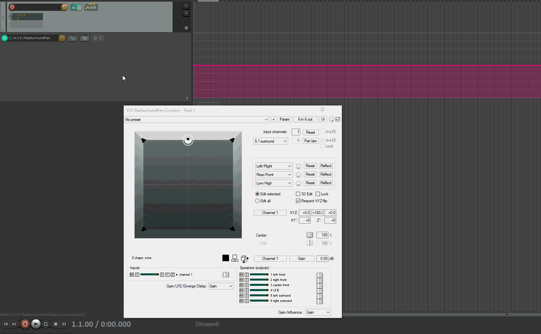Click the Channel 1 button near XYZ
Viewport: 541px width, 334px height.
pyautogui.click(x=270, y=213)
